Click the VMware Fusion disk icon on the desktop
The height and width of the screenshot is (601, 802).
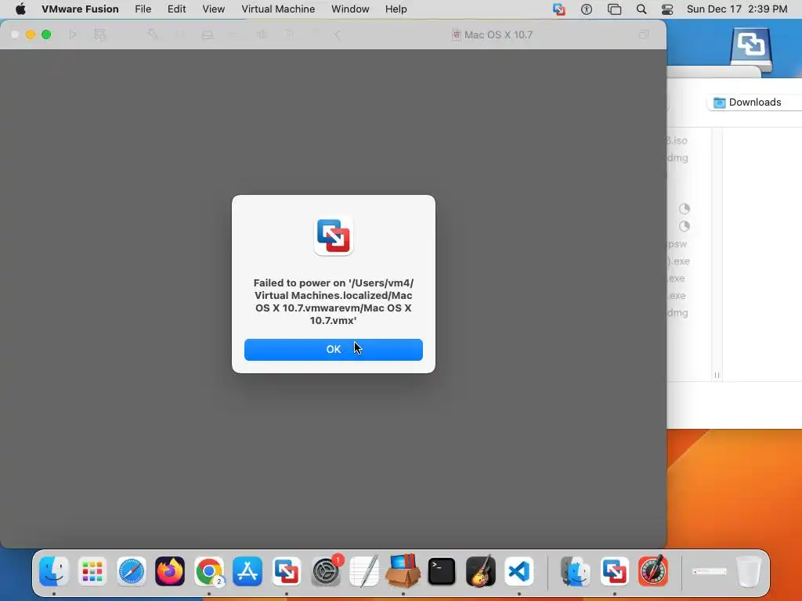click(x=750, y=50)
